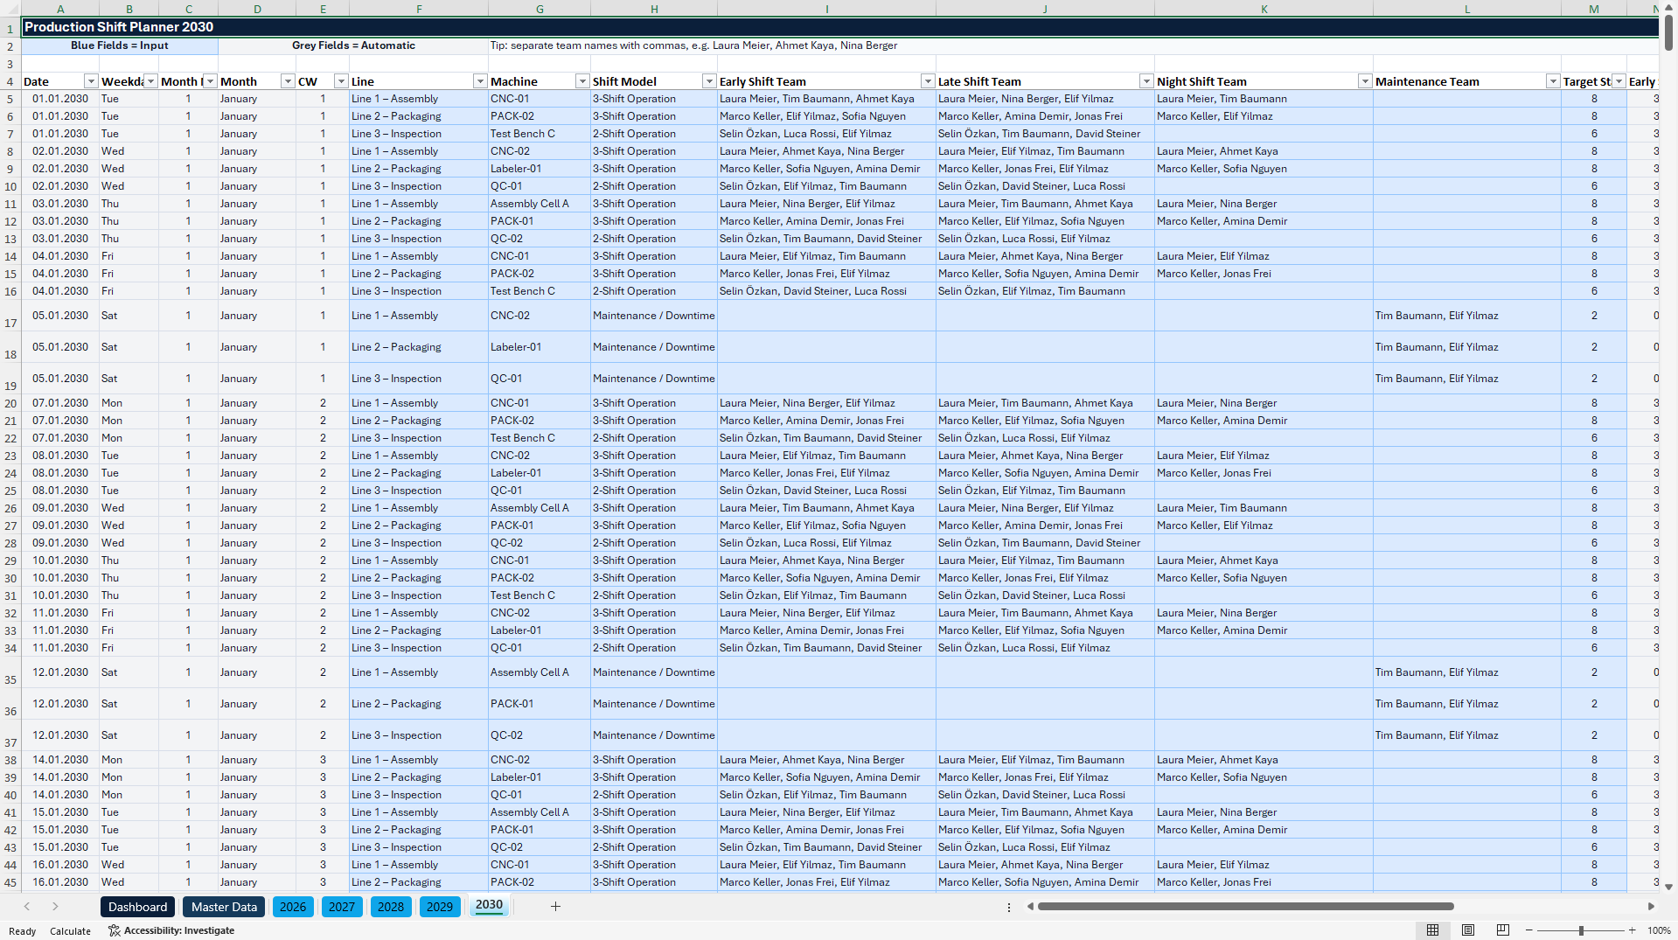The width and height of the screenshot is (1678, 940).
Task: Switch to the Master Data sheet tab
Action: 224,907
